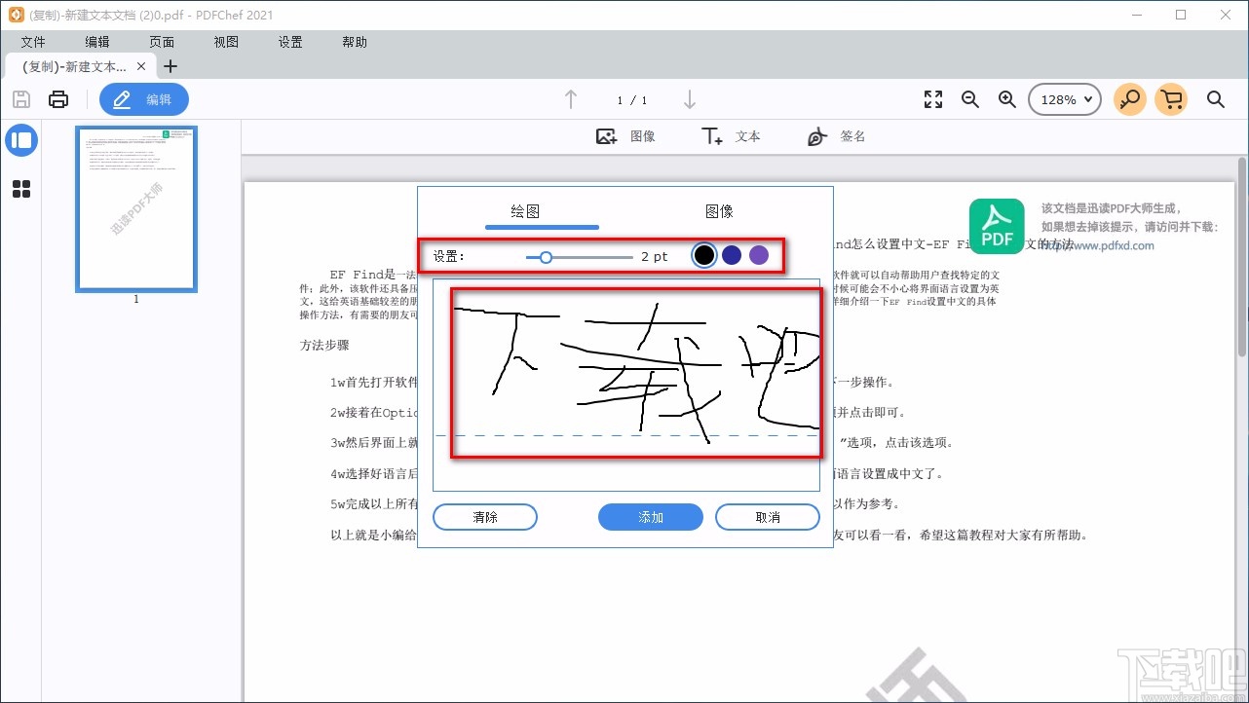
Task: Open the 128% zoom level dropdown
Action: click(x=1064, y=98)
